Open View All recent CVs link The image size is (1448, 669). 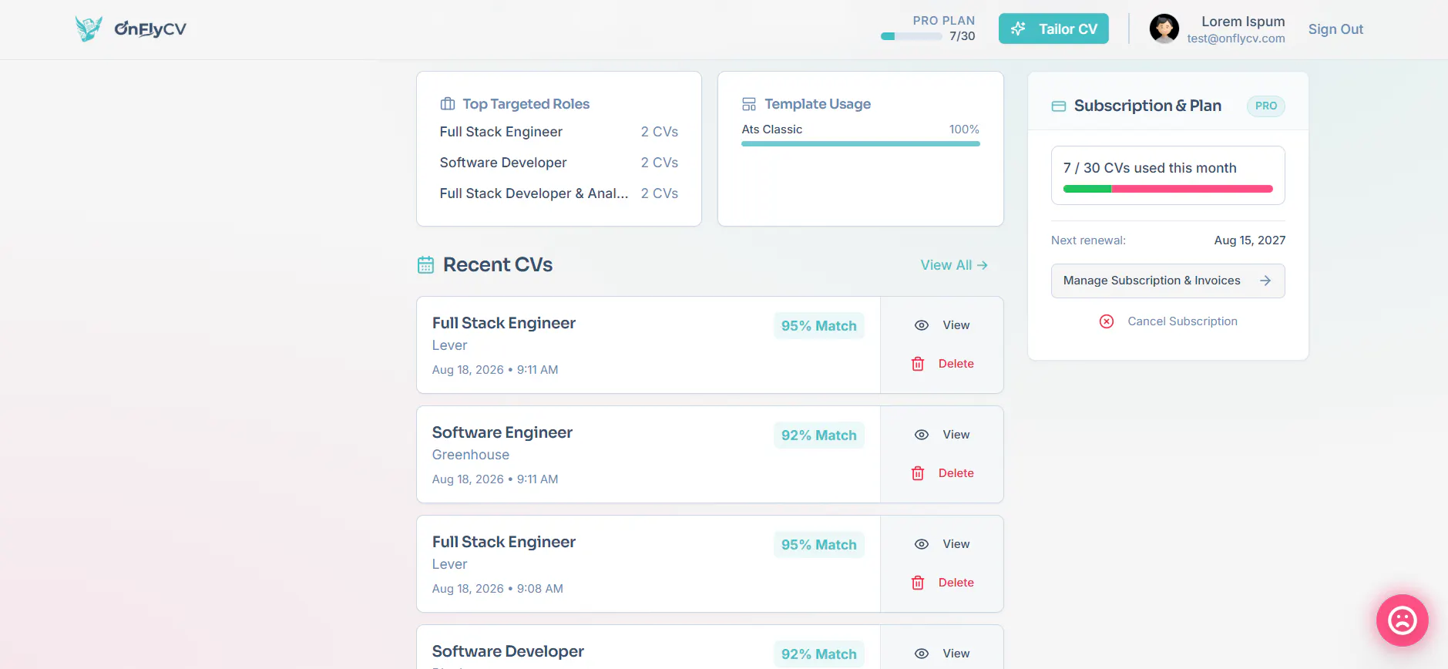click(954, 265)
